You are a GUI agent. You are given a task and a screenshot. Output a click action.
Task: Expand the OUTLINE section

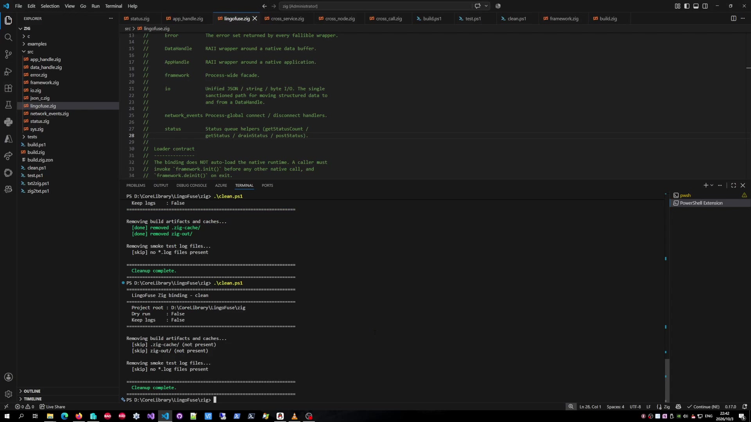(x=68, y=391)
